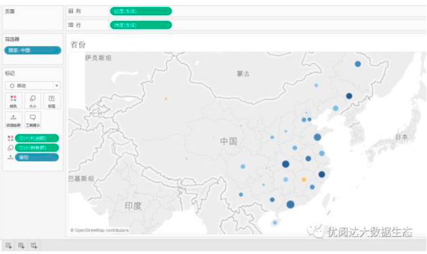Image resolution: width=427 pixels, height=254 pixels.
Task: Select the 经度(生成) pill on Columns shelf
Action: click(x=140, y=11)
